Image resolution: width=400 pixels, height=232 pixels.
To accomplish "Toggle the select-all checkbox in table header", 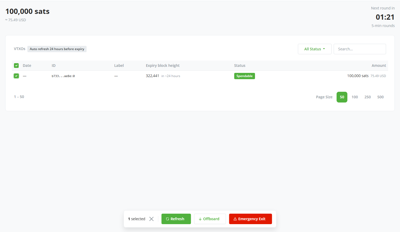I will [16, 66].
